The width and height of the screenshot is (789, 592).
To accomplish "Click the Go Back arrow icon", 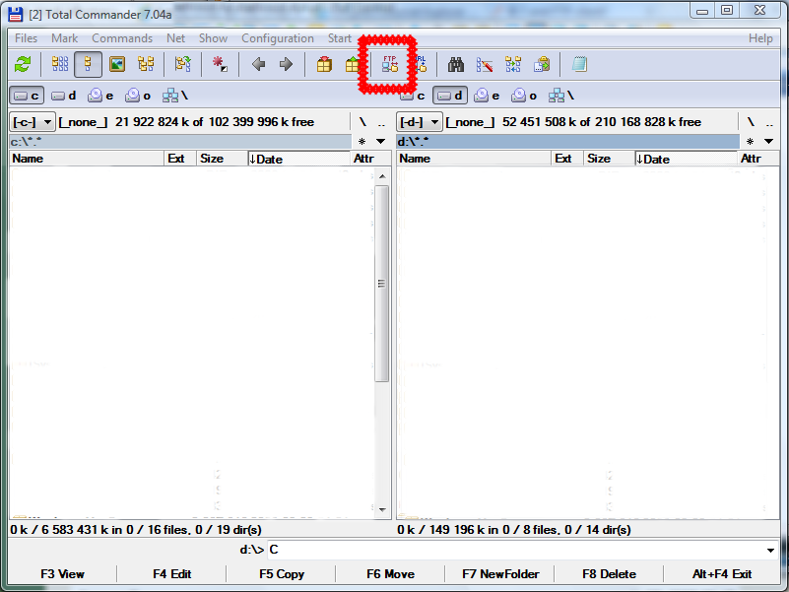I will point(258,64).
